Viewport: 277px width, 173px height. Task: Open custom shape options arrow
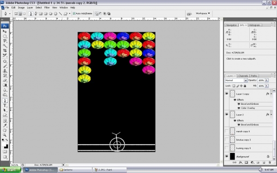pos(70,13)
